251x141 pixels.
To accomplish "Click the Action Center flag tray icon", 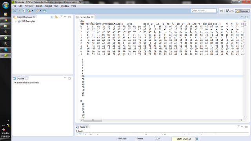I will coord(8,125).
